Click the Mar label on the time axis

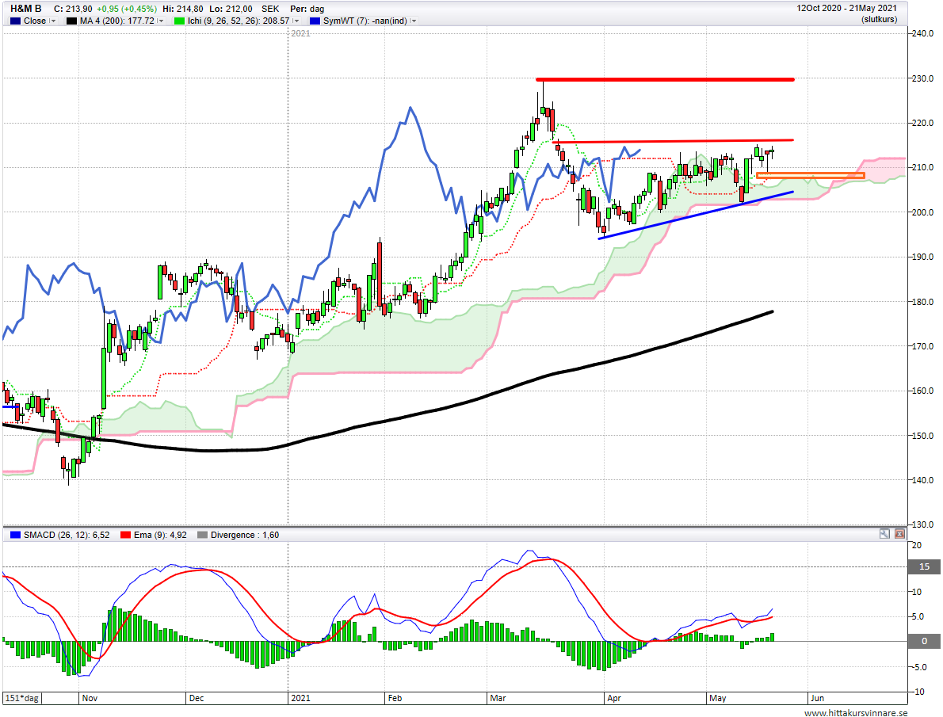point(498,698)
